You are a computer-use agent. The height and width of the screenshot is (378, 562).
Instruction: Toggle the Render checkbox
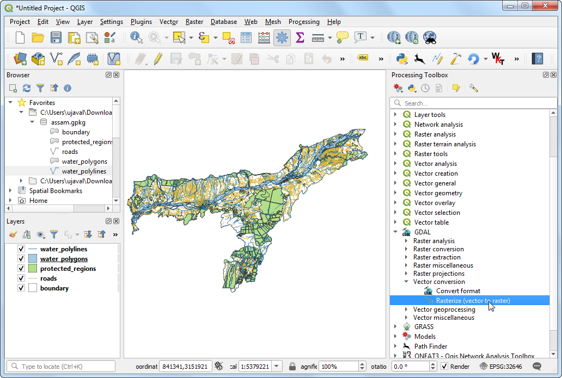tap(444, 367)
